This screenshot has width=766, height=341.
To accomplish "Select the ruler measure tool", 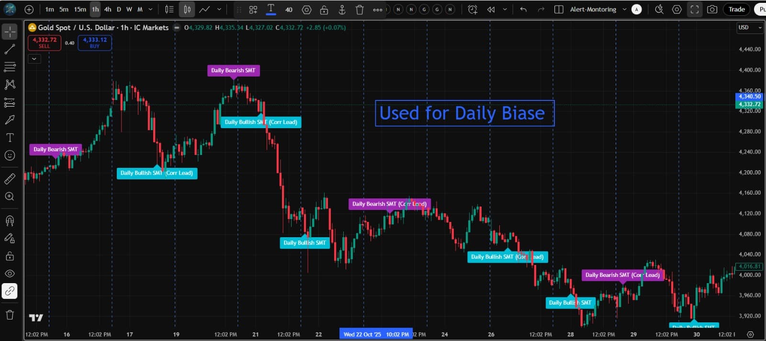I will 10,179.
